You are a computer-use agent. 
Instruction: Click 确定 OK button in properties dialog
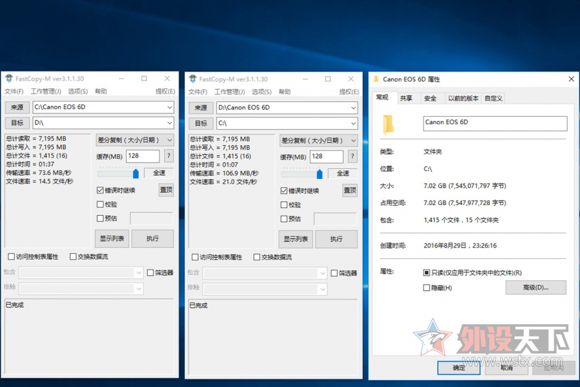[459, 368]
